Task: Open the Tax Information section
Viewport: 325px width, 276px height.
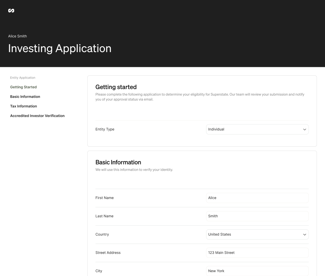Action: [x=23, y=106]
